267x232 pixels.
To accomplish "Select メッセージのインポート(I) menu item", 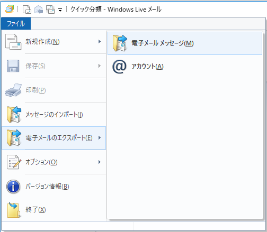I will coord(54,114).
